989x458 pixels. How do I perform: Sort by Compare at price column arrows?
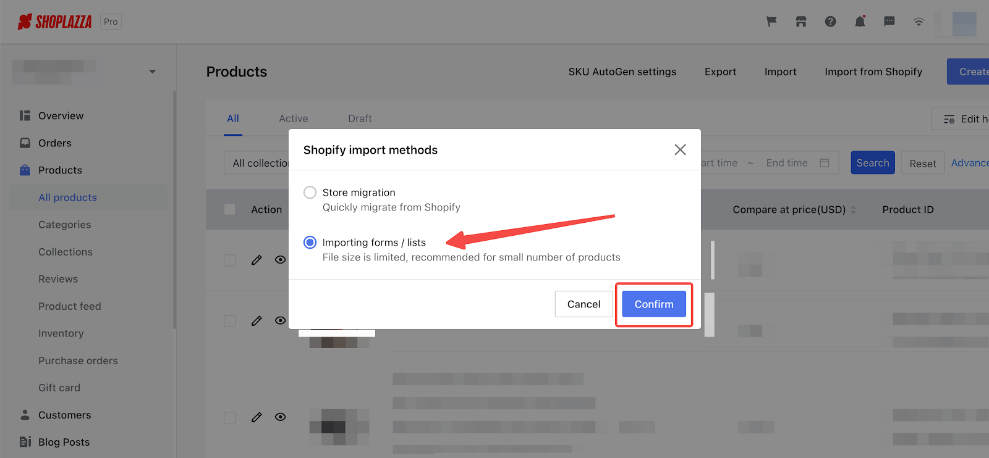(x=854, y=210)
